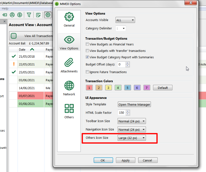The height and width of the screenshot is (172, 206).
Task: Click the 'Me' payee cell
Action: click(48, 88)
